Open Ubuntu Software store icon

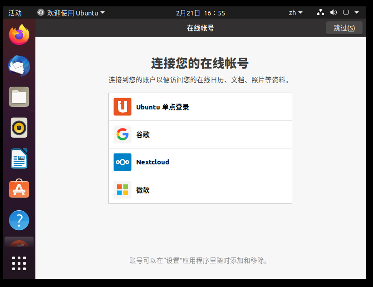click(19, 188)
